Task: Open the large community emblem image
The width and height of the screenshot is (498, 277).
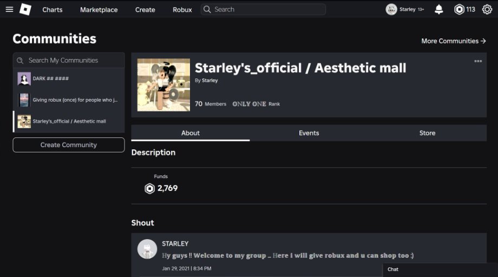Action: coord(163,85)
